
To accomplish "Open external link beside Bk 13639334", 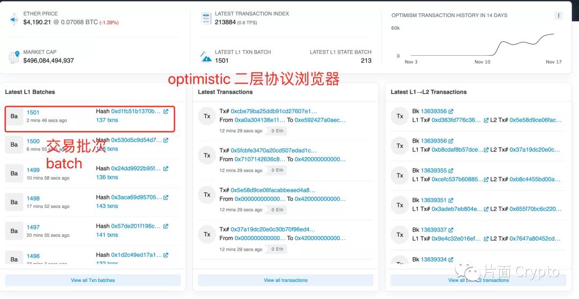I will click(451, 259).
